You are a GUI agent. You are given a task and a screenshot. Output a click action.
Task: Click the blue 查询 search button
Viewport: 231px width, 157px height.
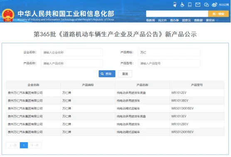(x=107, y=74)
